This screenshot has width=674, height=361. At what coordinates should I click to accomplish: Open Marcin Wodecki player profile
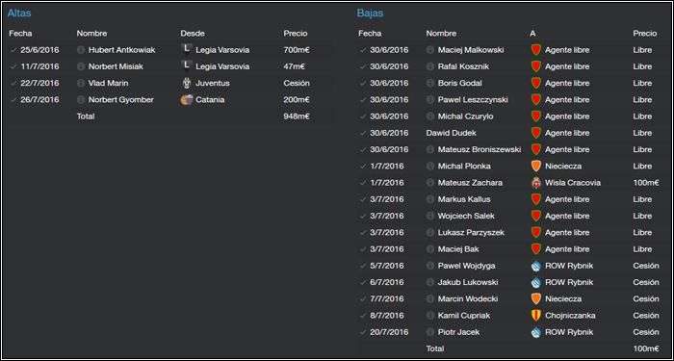[x=468, y=298]
